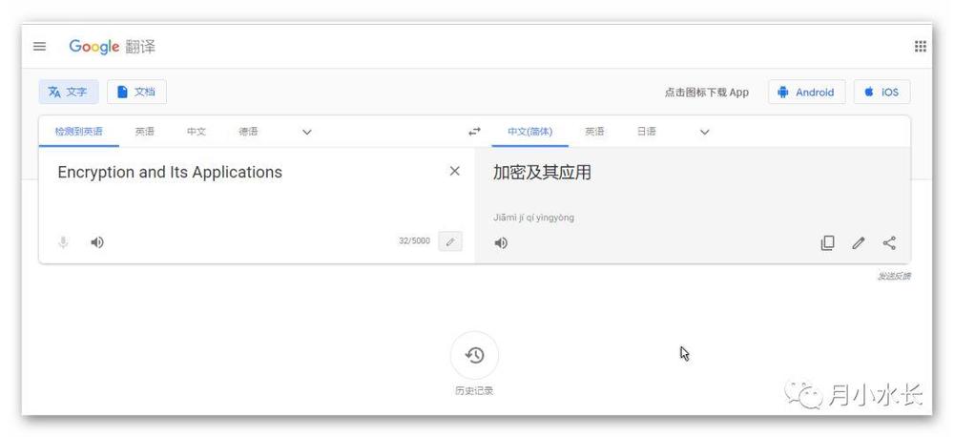Expand more source languages dropdown
The height and width of the screenshot is (437, 954).
(307, 132)
